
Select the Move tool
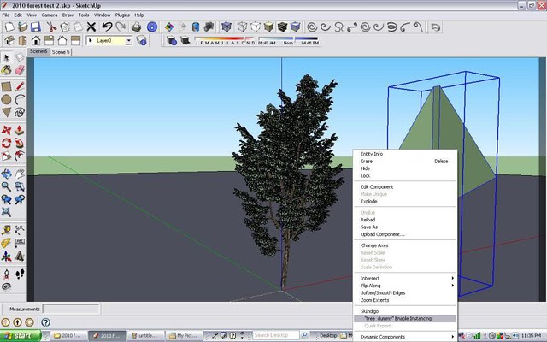[x=6, y=130]
